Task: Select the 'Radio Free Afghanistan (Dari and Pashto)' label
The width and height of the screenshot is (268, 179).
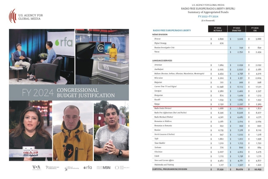Action: (170, 113)
